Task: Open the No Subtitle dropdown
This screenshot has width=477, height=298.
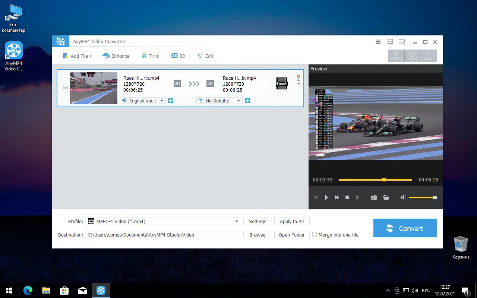Action: tap(238, 100)
